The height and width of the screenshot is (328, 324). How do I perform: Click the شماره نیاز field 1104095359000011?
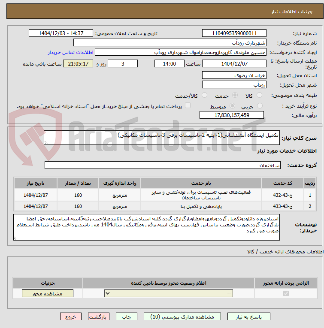(234, 33)
